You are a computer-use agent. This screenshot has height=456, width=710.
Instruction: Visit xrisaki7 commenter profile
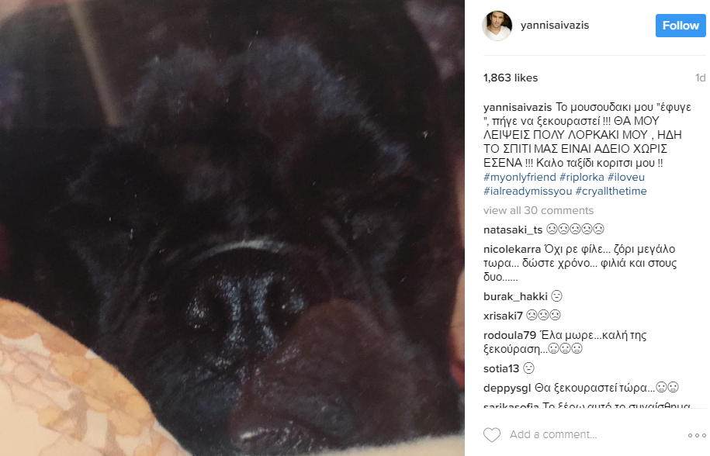click(503, 316)
